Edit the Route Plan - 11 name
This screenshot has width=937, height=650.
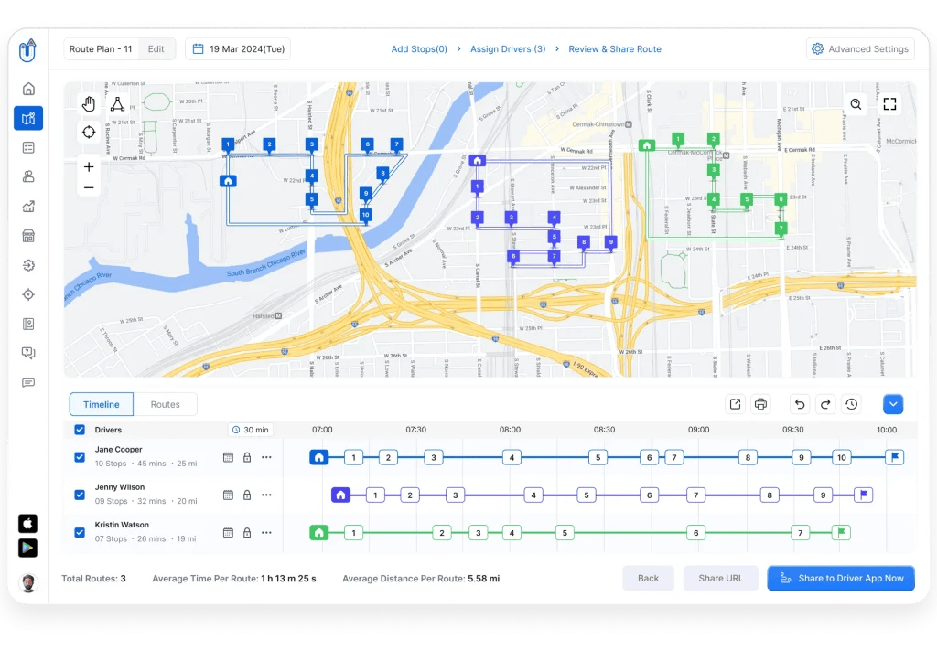156,49
